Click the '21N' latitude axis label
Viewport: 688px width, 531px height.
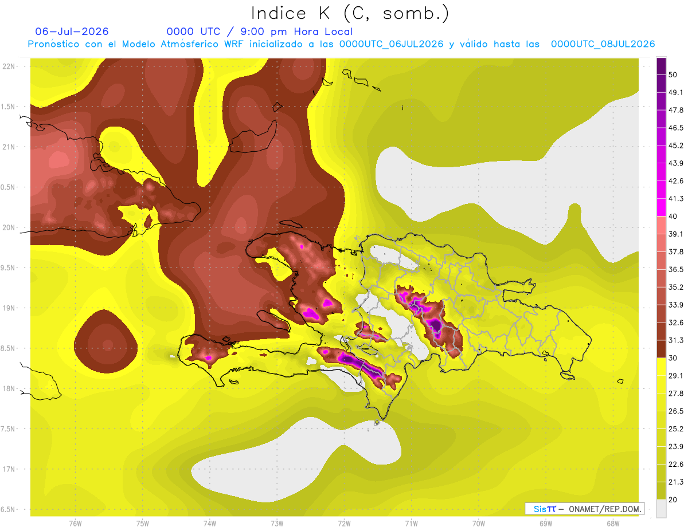(x=9, y=147)
